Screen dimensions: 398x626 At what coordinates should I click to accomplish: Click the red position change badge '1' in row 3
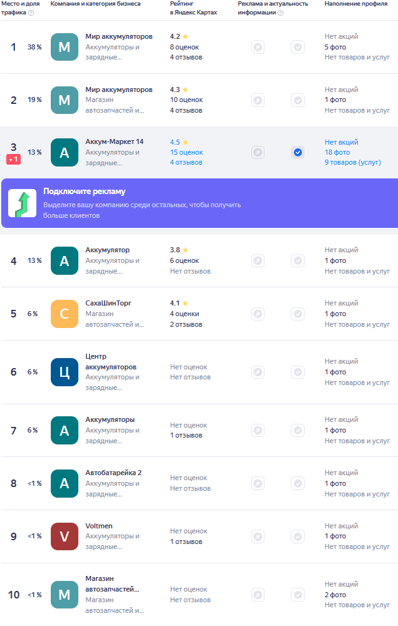(13, 159)
